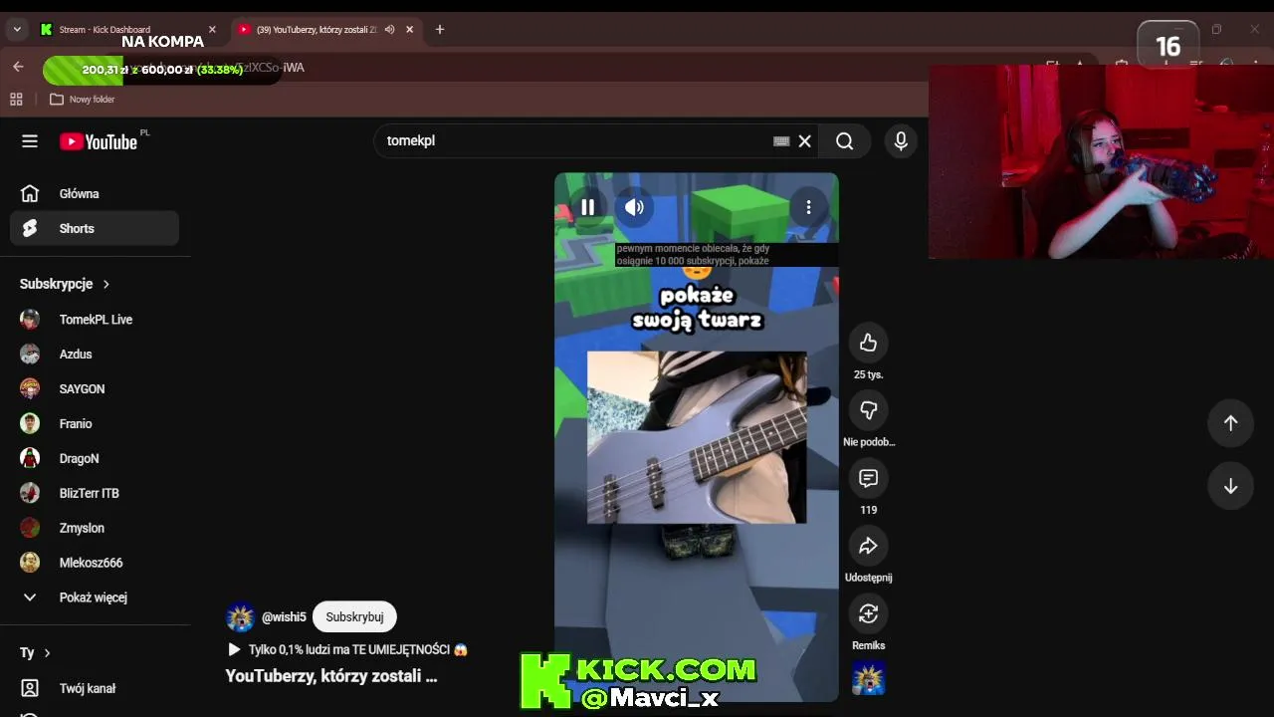Open a new browser tab
This screenshot has width=1274, height=717.
(440, 30)
